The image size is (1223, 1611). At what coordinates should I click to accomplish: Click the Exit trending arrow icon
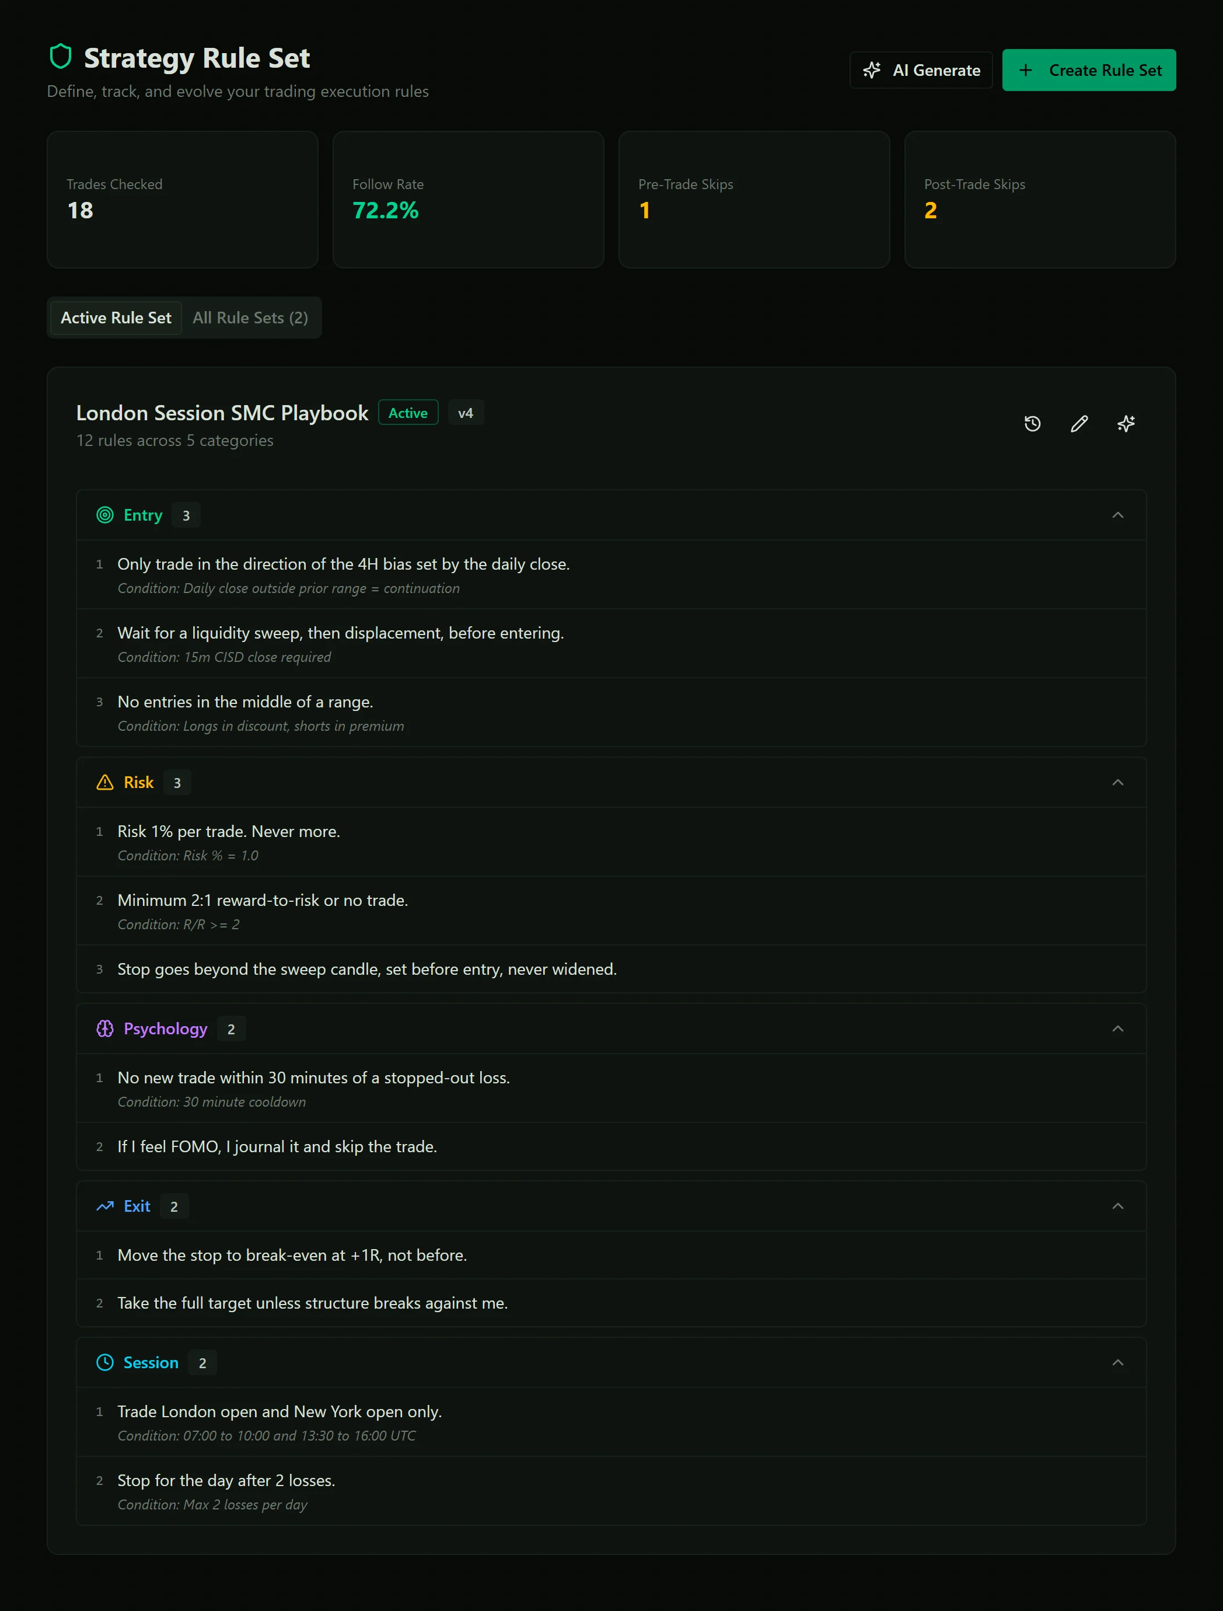tap(105, 1206)
